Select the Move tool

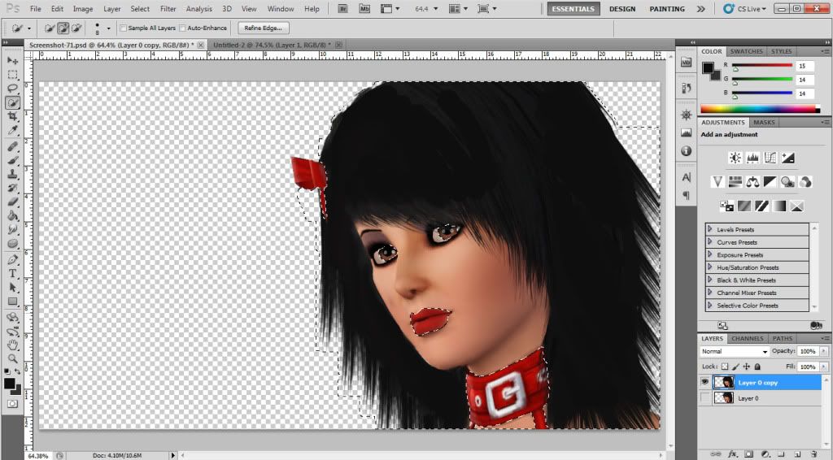(x=12, y=60)
